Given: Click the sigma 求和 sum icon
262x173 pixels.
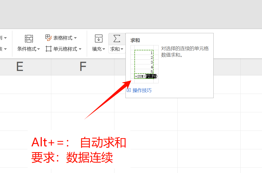Looking at the screenshot, I should point(117,39).
